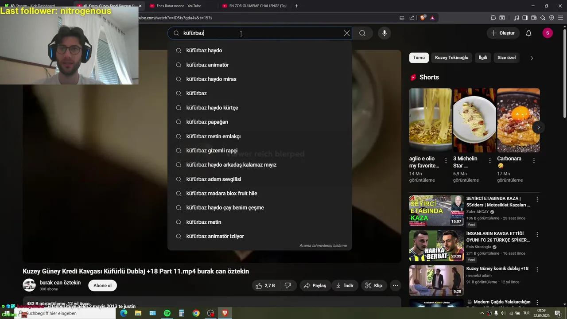The image size is (567, 319).
Task: Open the SEYİRCİ ETABINDA KAZA video thumbnail
Action: tap(436, 210)
